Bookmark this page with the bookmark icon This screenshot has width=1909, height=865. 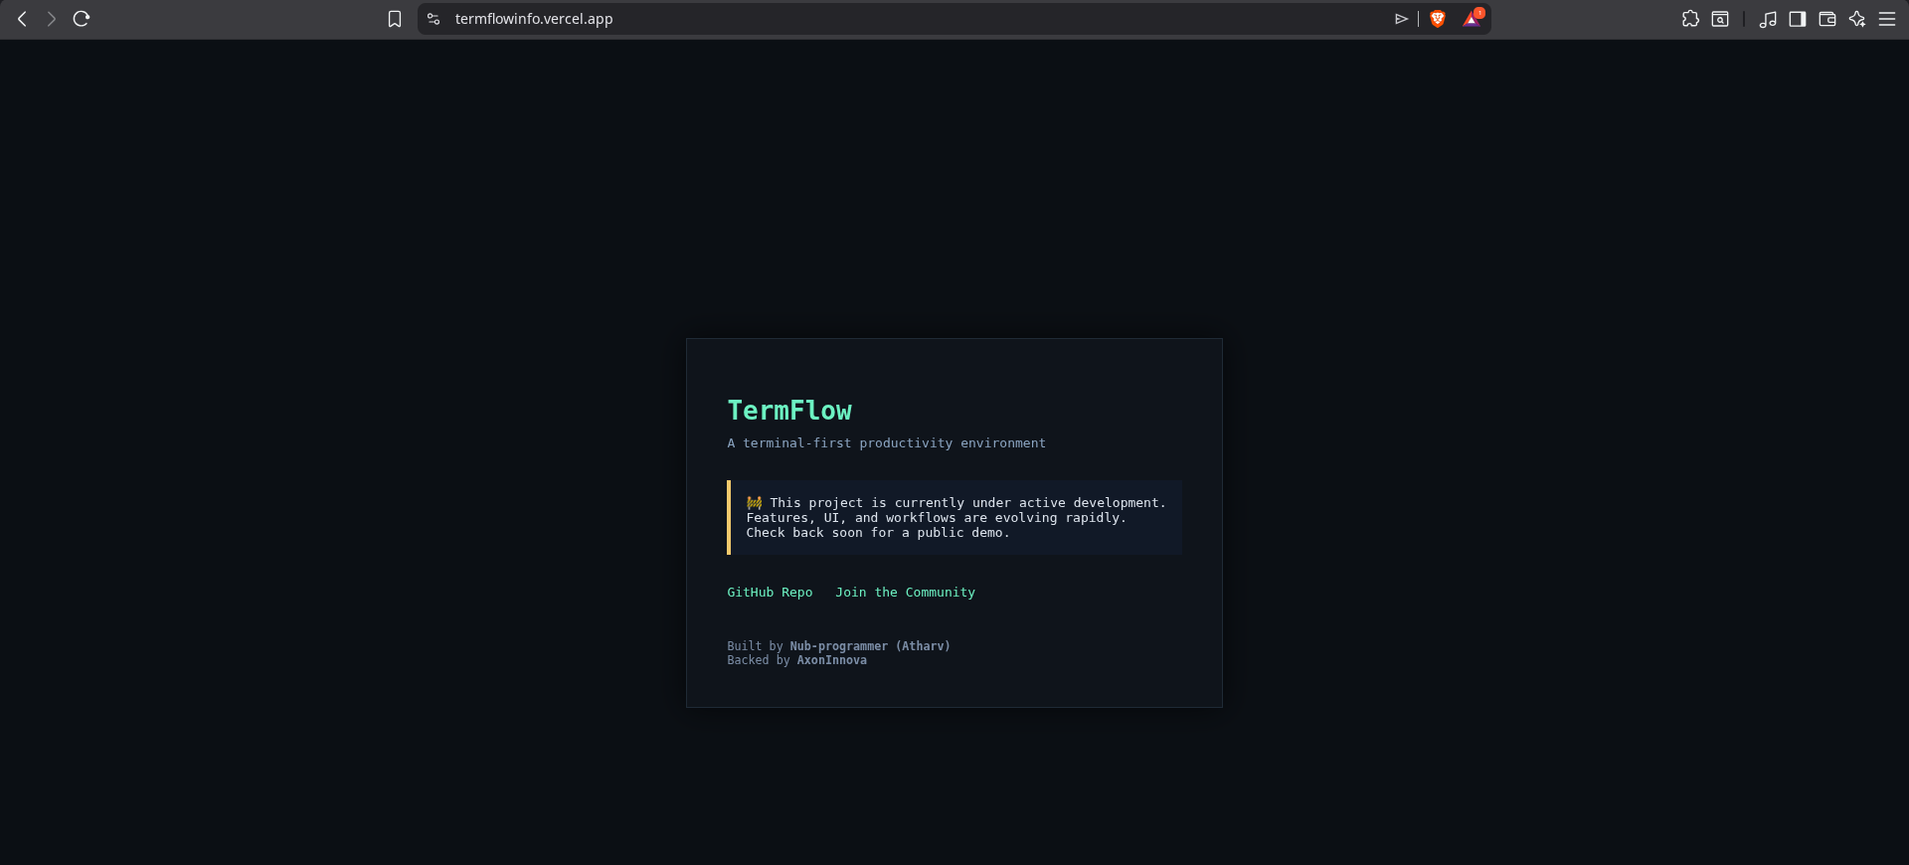click(x=395, y=19)
